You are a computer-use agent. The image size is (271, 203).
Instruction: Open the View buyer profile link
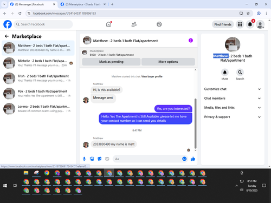click(152, 76)
